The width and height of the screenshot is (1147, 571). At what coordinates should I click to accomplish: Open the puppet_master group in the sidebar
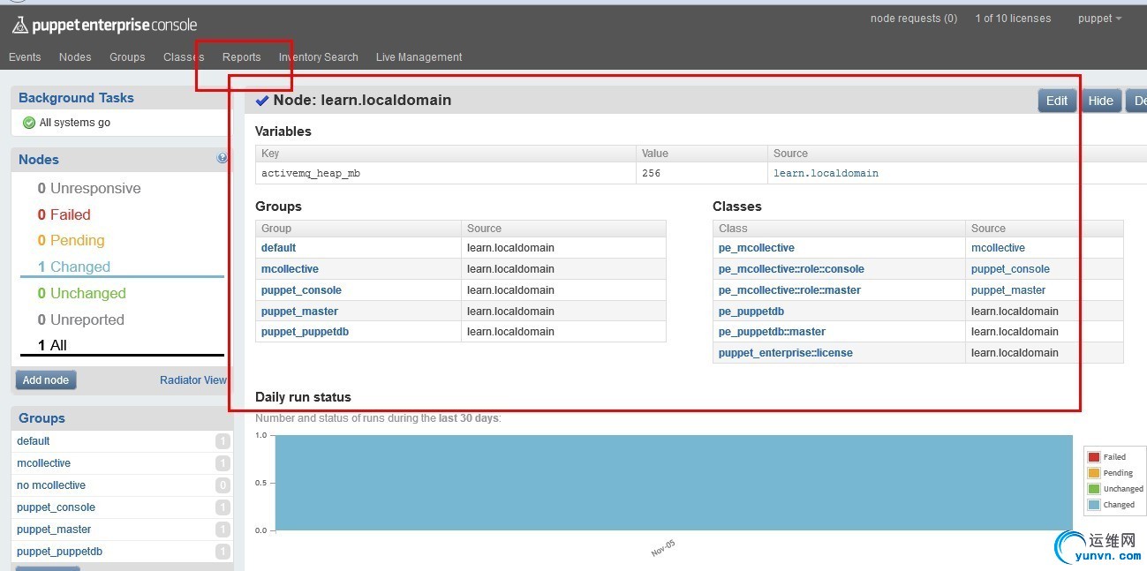[54, 530]
